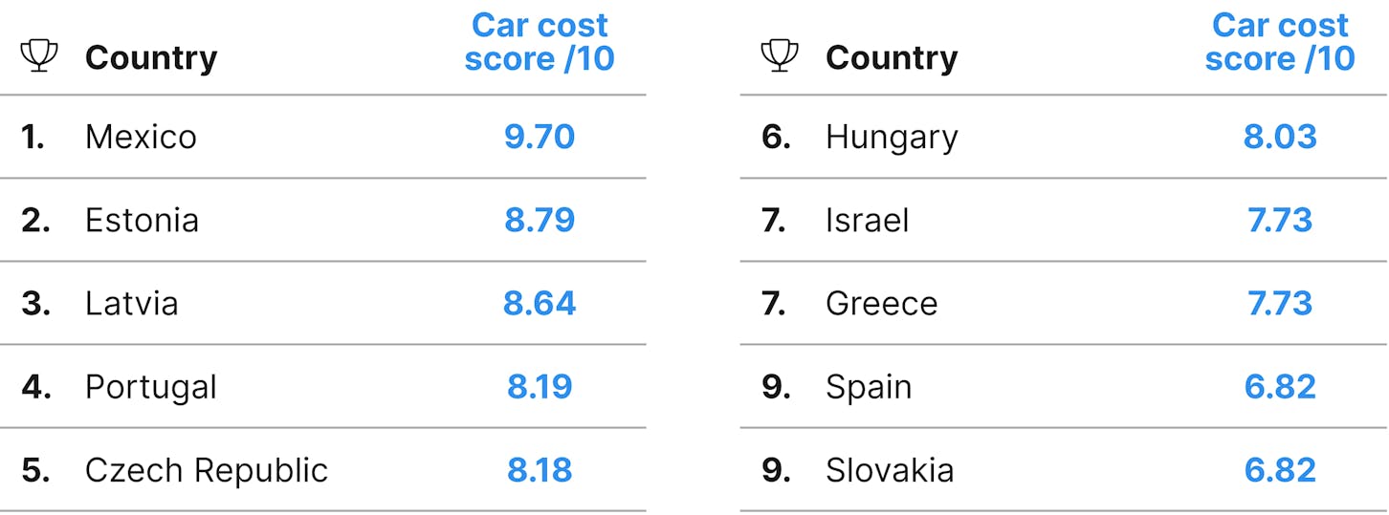Click the trophy icon in left table header
The image size is (1389, 515).
tap(39, 56)
